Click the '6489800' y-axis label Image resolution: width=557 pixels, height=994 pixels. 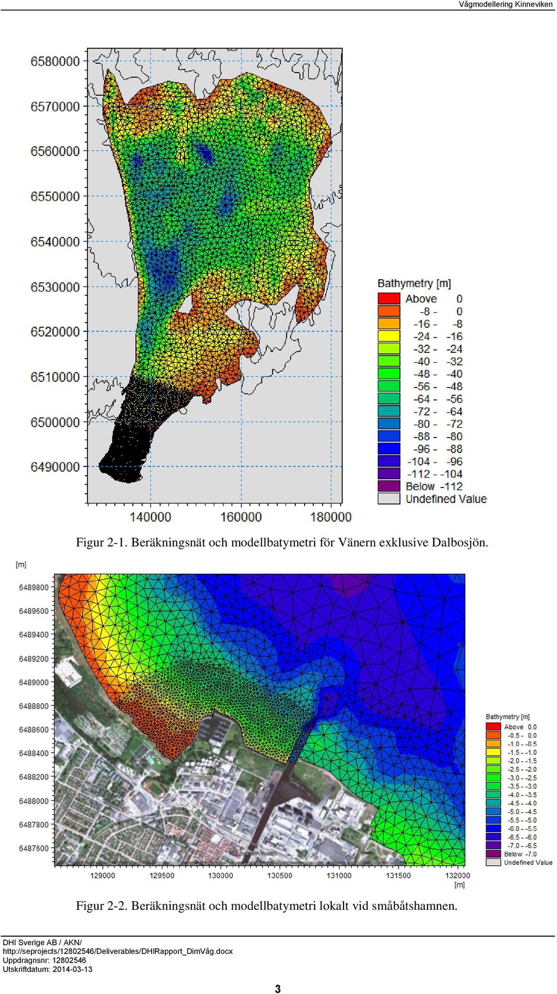tap(34, 588)
